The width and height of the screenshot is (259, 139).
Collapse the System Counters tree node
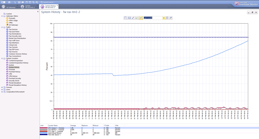pyautogui.click(x=2, y=59)
